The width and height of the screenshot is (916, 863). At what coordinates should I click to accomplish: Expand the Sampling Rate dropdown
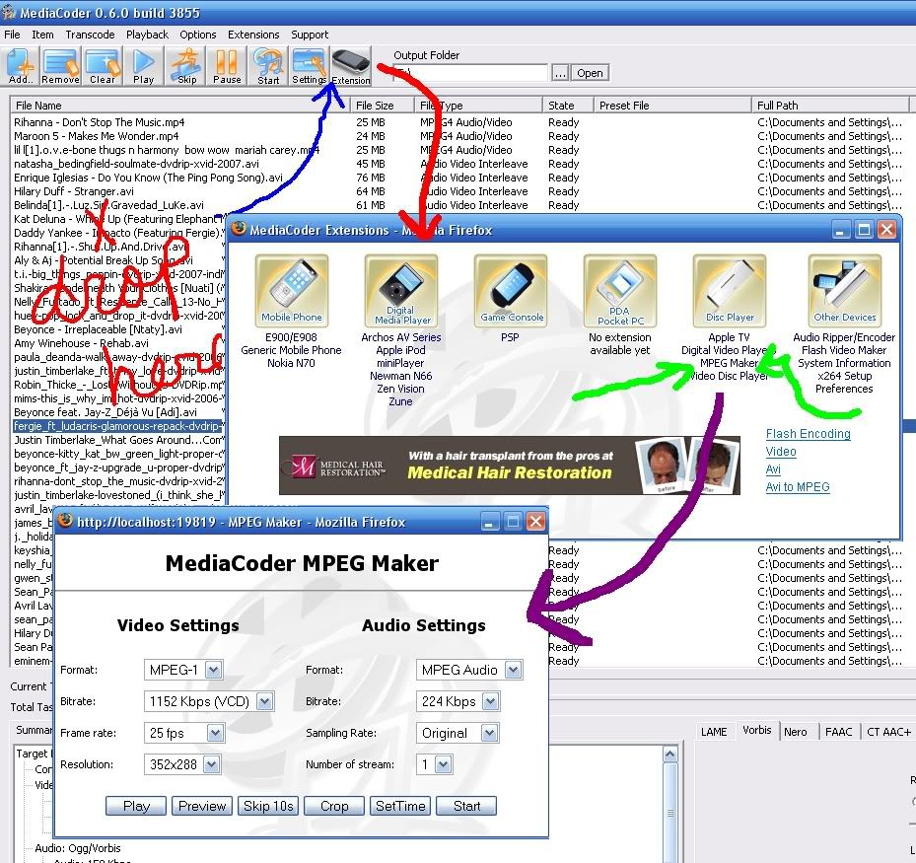coord(489,733)
